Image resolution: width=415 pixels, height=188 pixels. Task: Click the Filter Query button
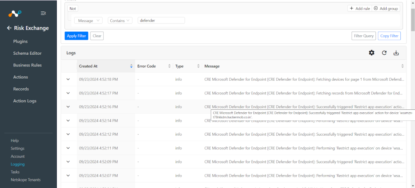[364, 36]
